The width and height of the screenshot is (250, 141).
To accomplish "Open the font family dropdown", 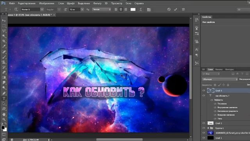I will coord(42,9).
